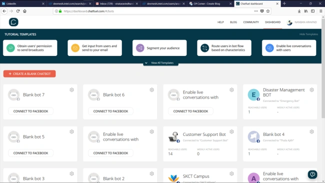Open settings gear for Customer Support Bot
The width and height of the screenshot is (325, 183).
pos(231,131)
